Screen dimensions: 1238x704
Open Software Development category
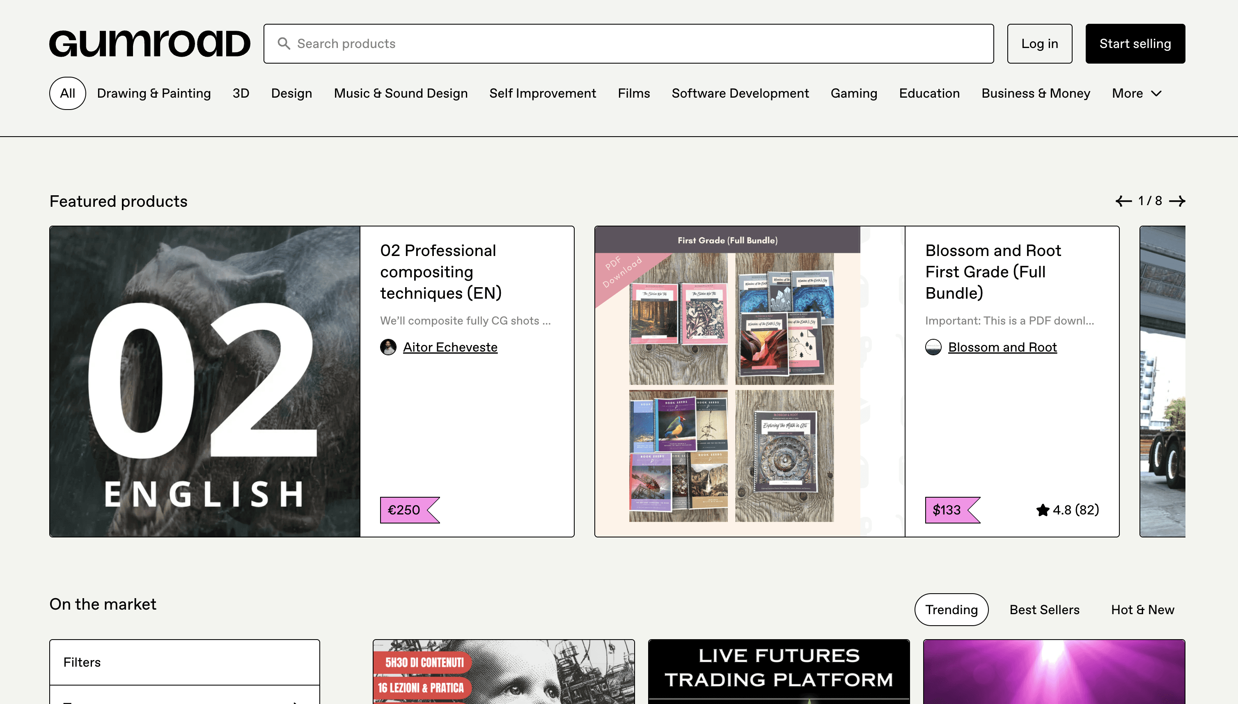tap(740, 93)
